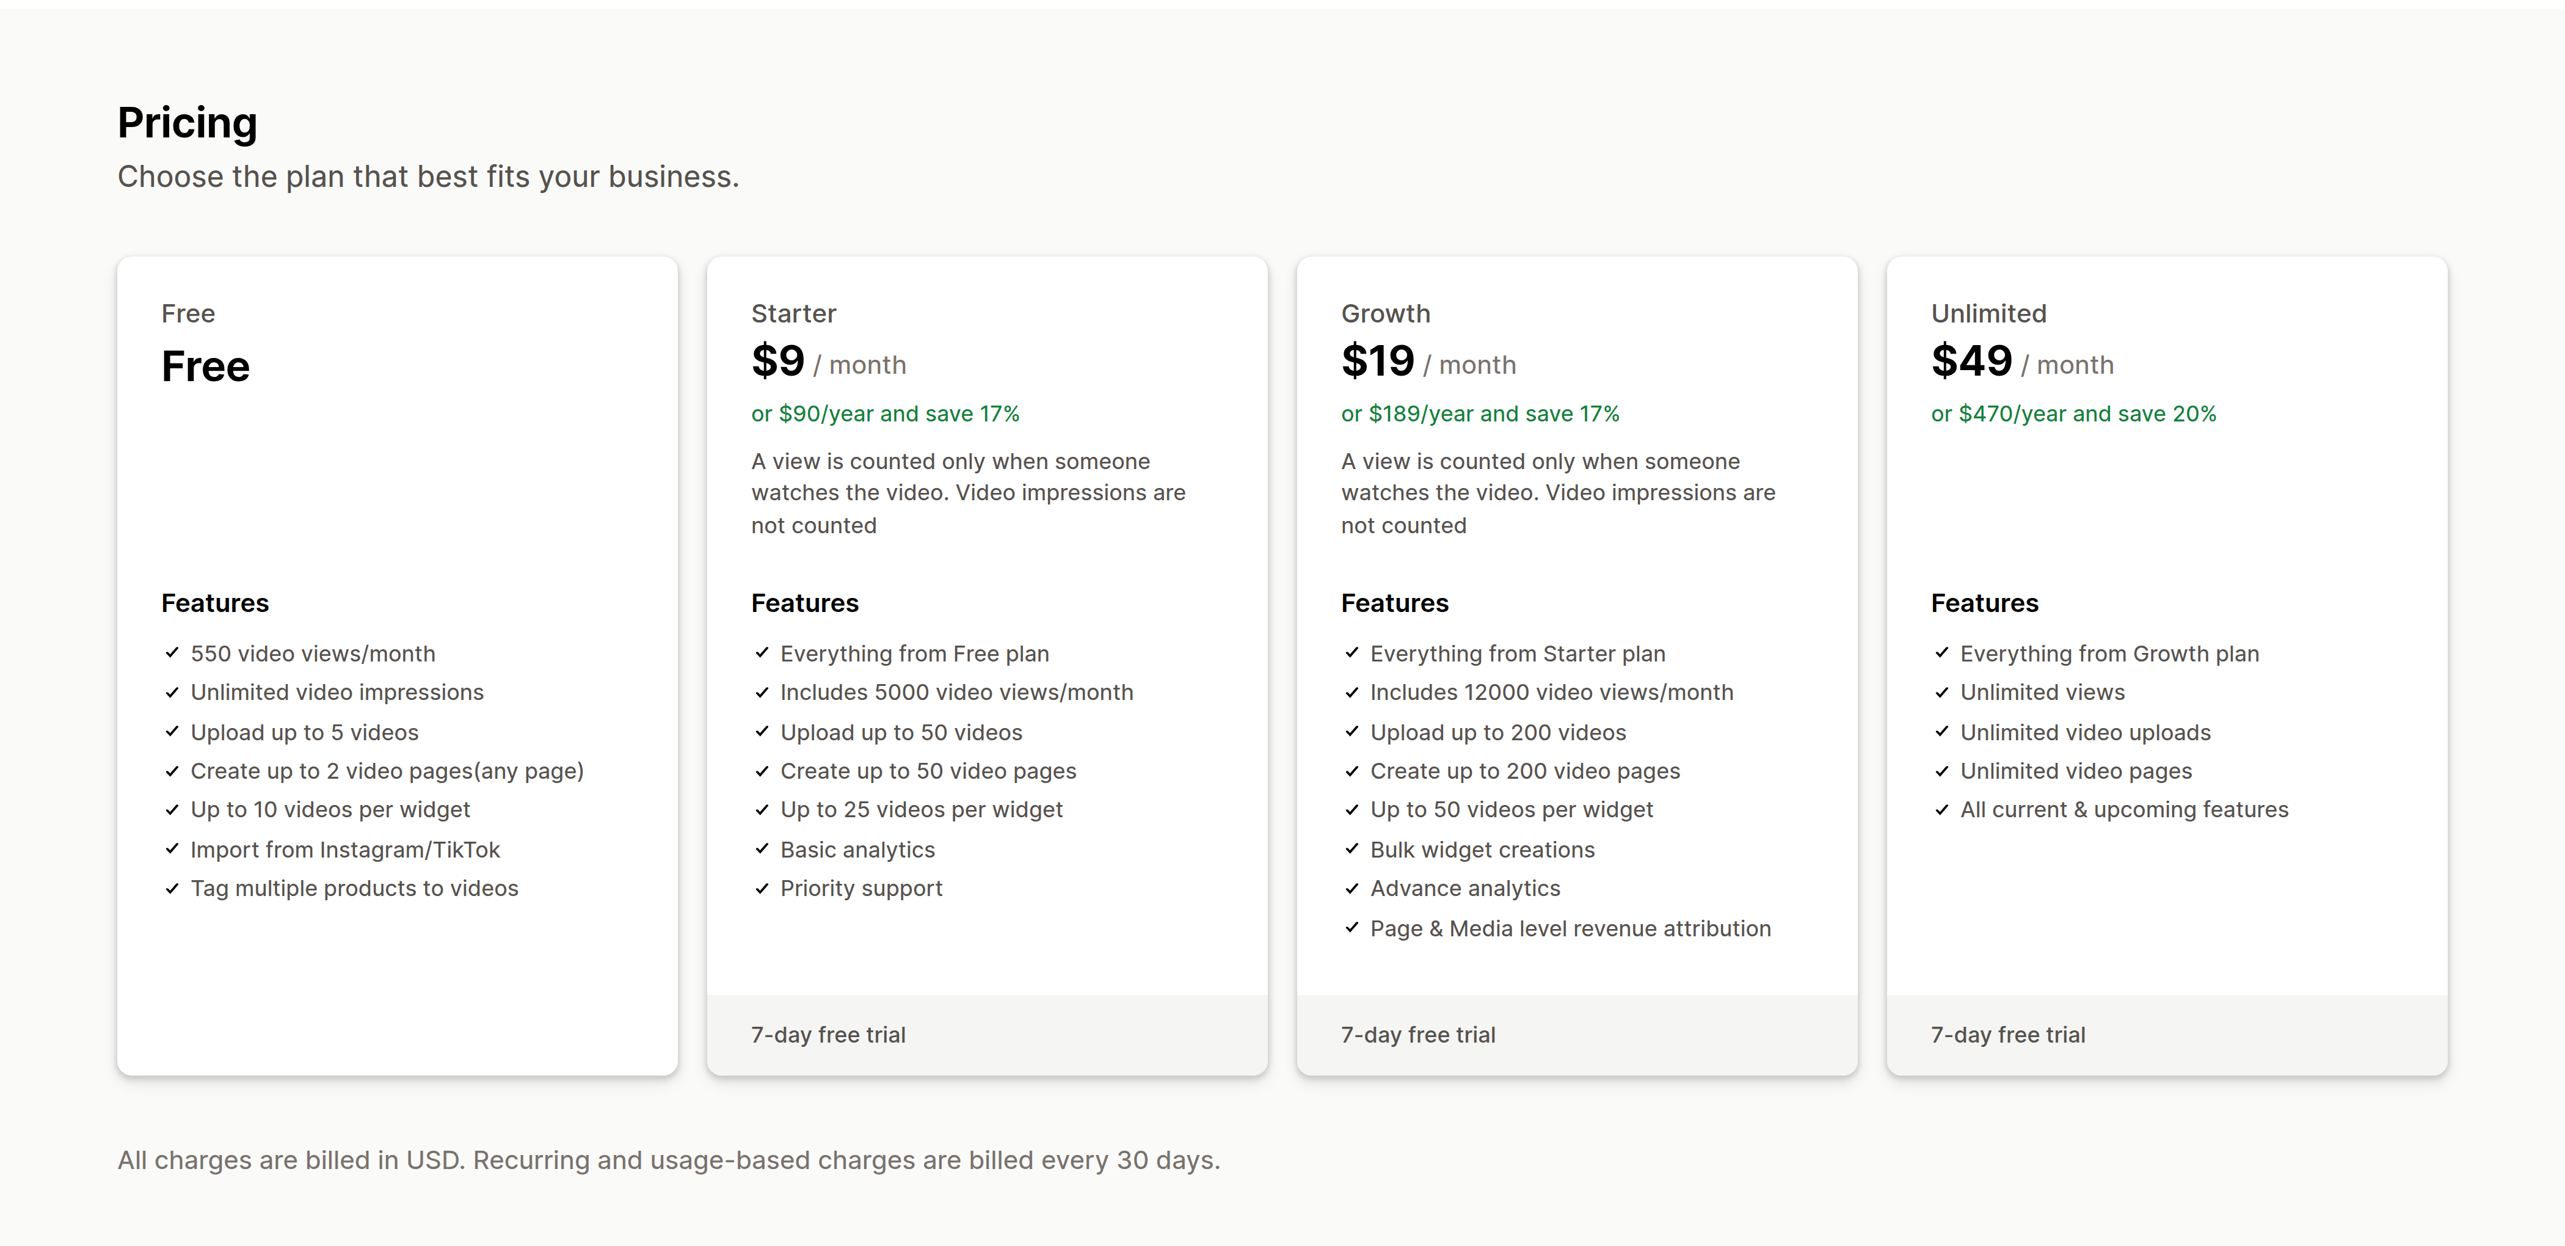
Task: Click Growth plan 7-day free trial footer
Action: pyautogui.click(x=1576, y=1034)
